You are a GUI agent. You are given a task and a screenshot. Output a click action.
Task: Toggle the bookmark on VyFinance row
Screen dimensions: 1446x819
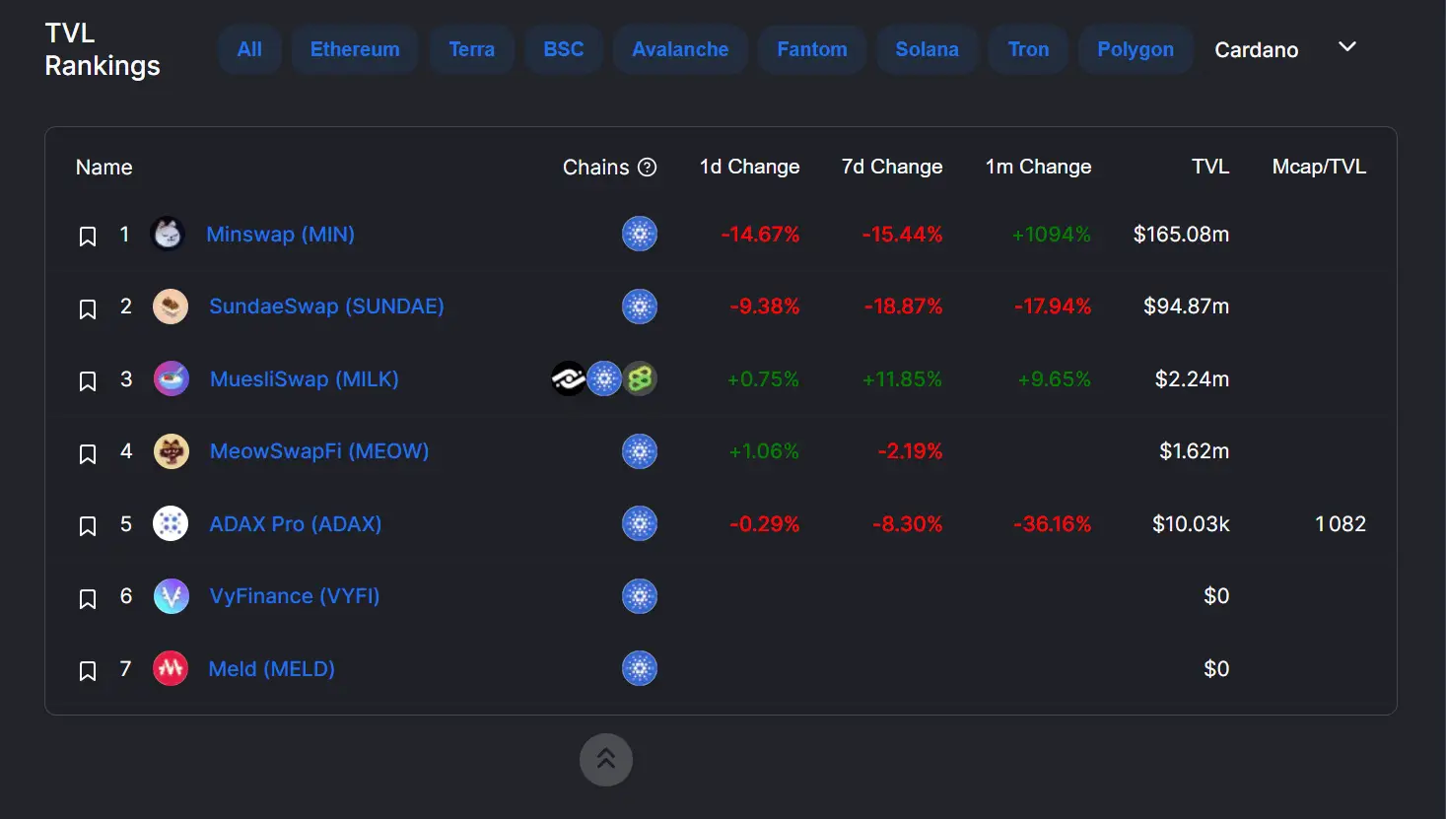(88, 597)
